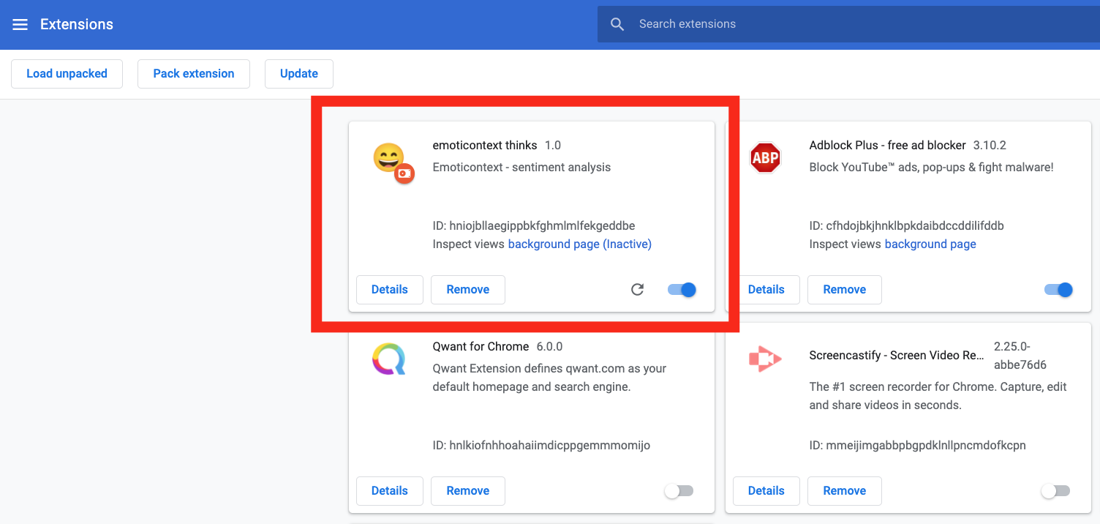Click the Load unpacked button

click(x=67, y=74)
